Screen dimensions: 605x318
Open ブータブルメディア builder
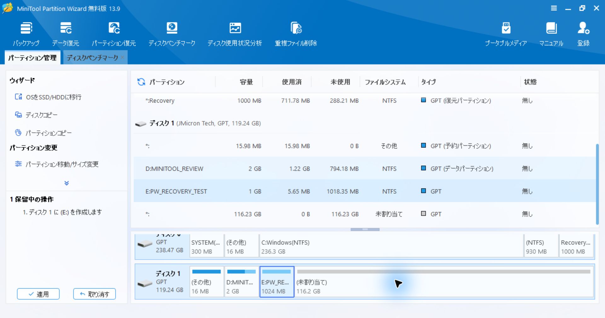[506, 34]
